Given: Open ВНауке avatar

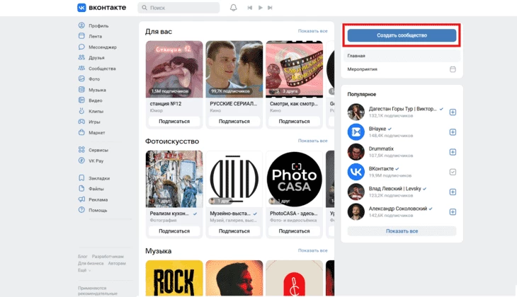Looking at the screenshot, I should 356,132.
